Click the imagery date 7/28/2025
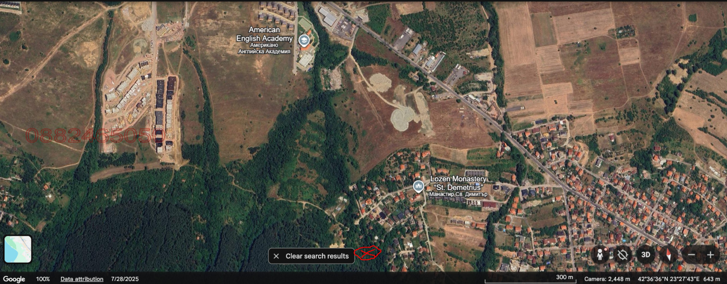 tap(125, 279)
